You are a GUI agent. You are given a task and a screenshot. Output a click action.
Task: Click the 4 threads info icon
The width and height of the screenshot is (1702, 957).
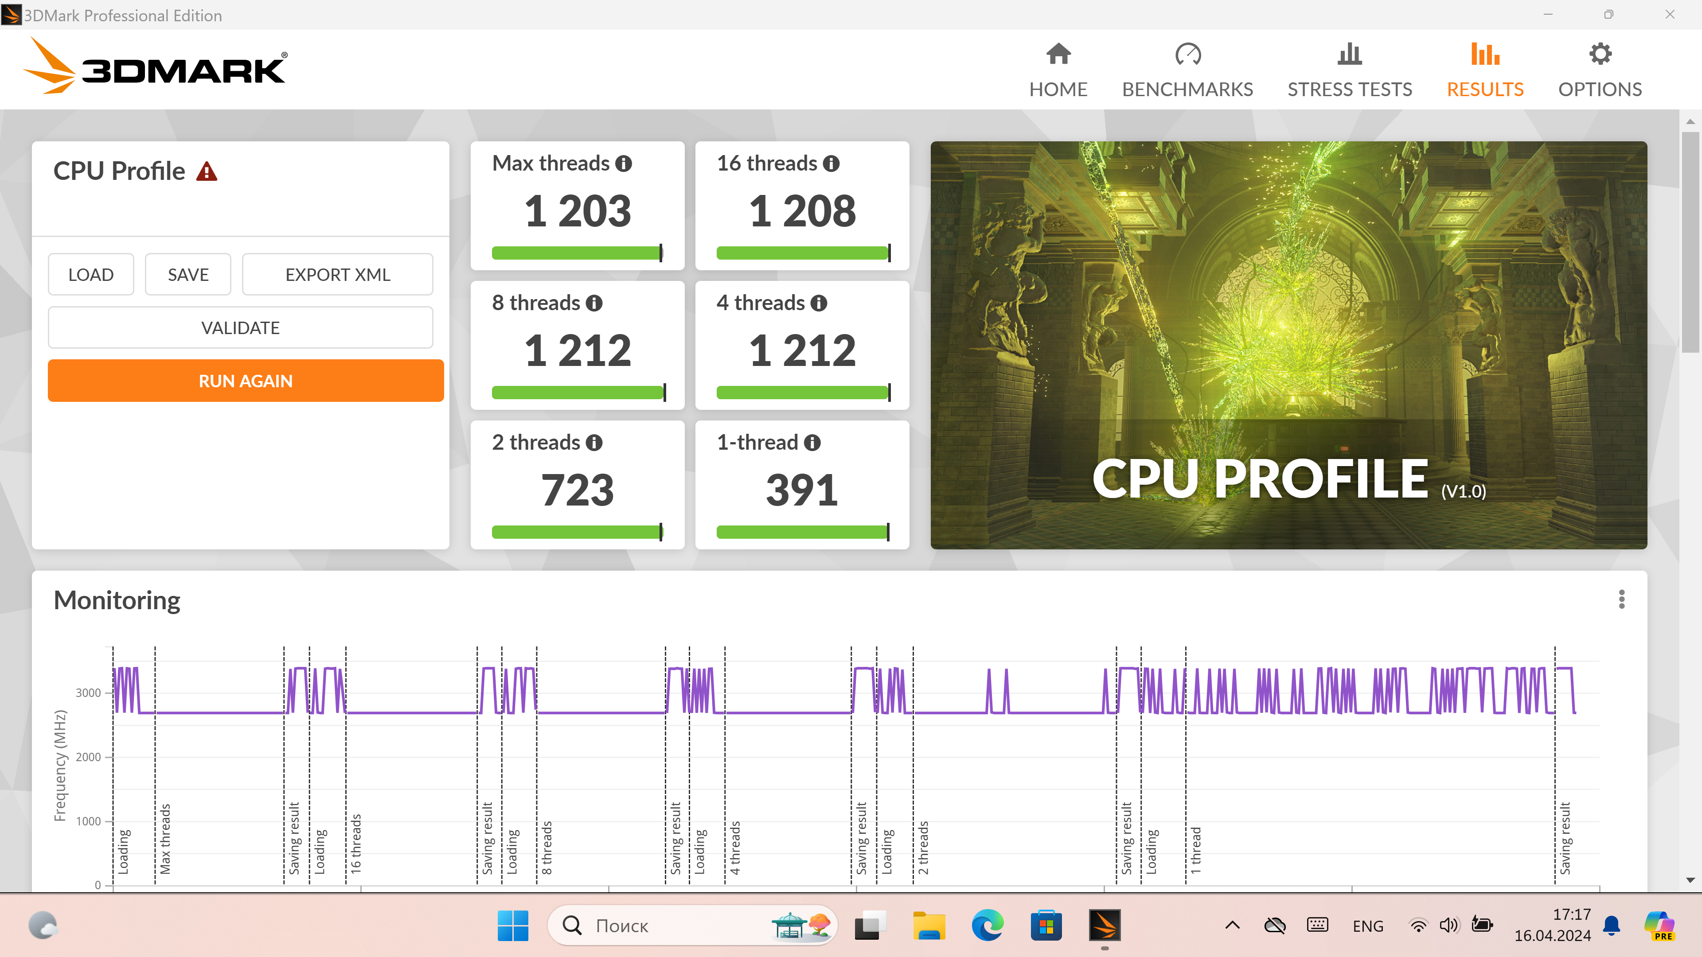pos(819,303)
